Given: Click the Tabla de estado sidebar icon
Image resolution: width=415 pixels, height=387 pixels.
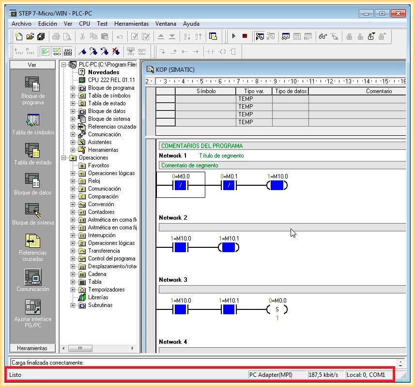Looking at the screenshot, I should coord(32,150).
